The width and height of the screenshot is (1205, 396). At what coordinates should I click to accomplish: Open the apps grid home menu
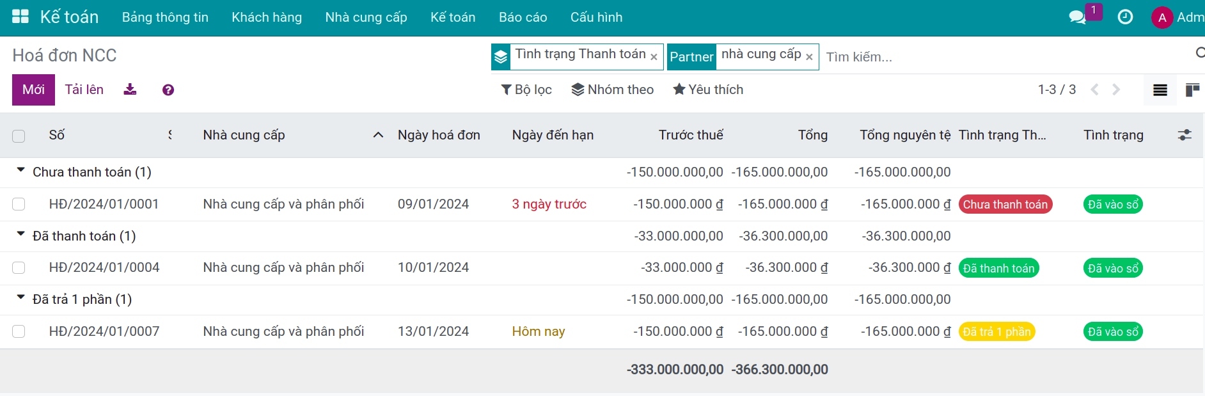[x=20, y=17]
